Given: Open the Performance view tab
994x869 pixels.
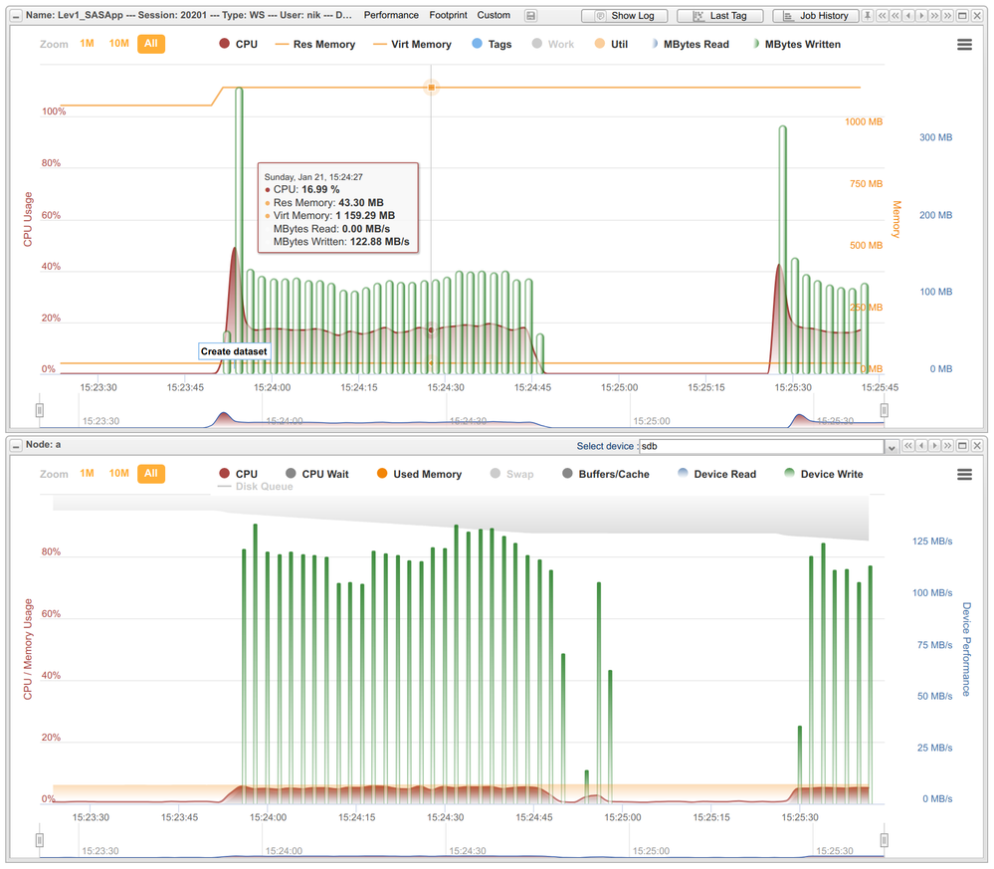Looking at the screenshot, I should pos(391,15).
